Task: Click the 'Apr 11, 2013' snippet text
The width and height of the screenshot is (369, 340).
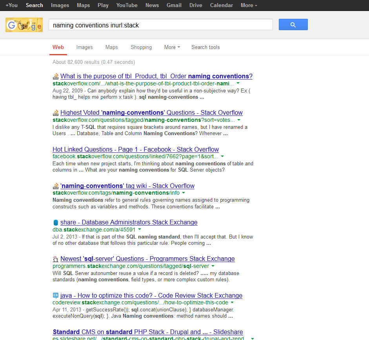Action: tap(67, 310)
